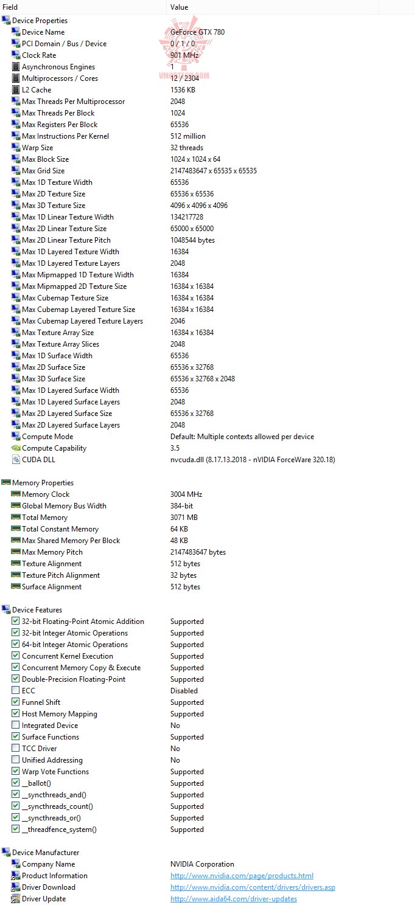Select the '3071 MB' total memory value
This screenshot has width=415, height=908.
coord(184,518)
